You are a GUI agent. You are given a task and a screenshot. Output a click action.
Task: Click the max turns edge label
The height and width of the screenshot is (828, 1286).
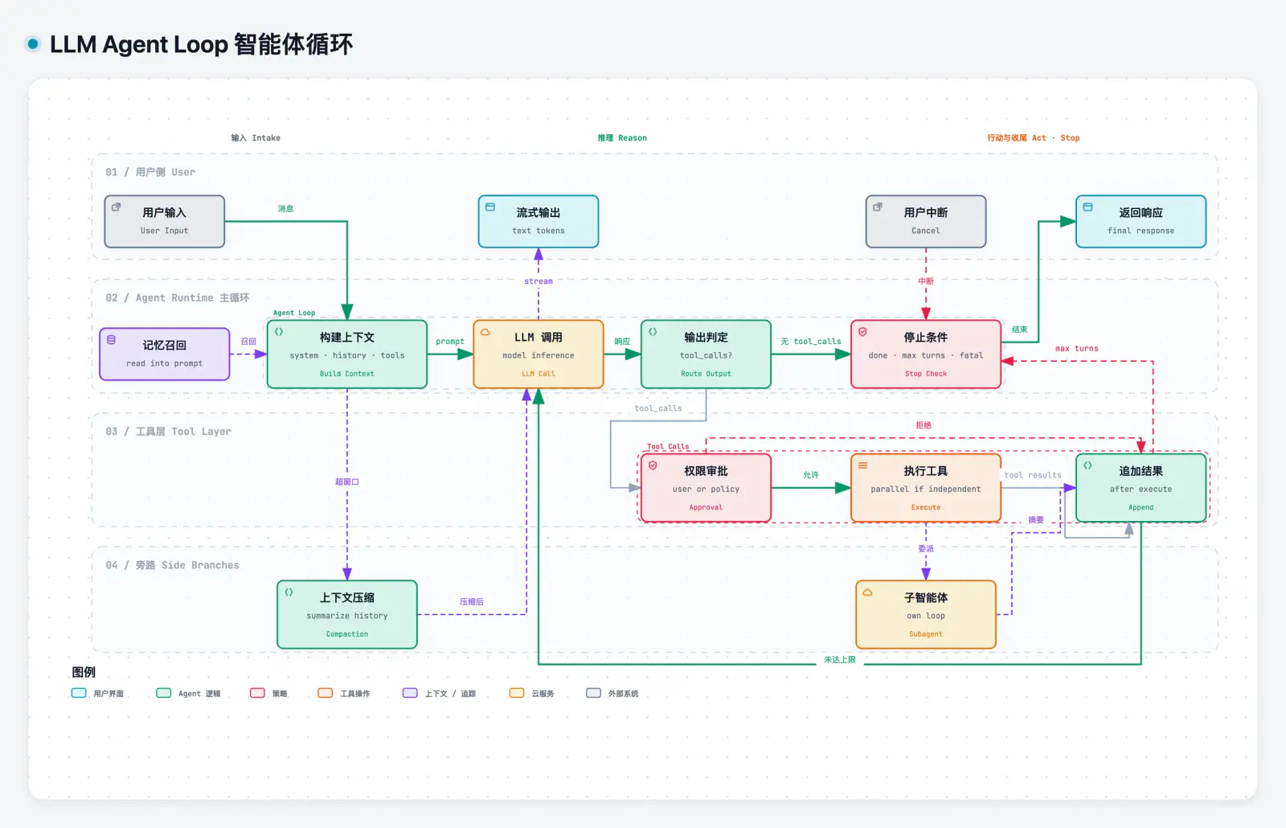[x=1077, y=348]
